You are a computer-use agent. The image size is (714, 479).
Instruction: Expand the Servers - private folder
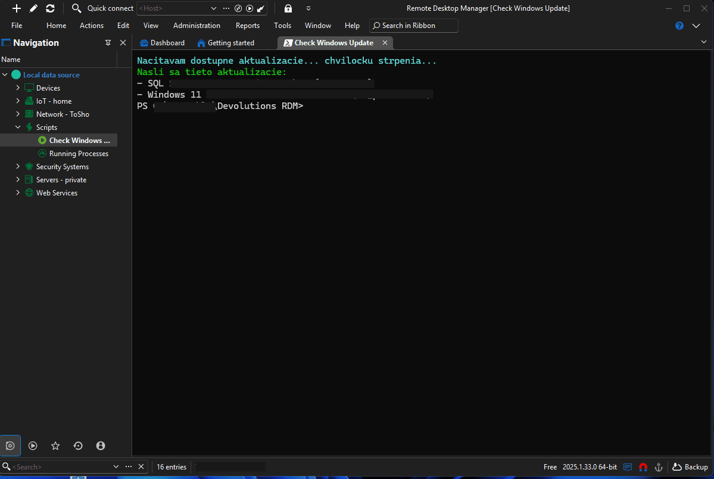coord(18,179)
